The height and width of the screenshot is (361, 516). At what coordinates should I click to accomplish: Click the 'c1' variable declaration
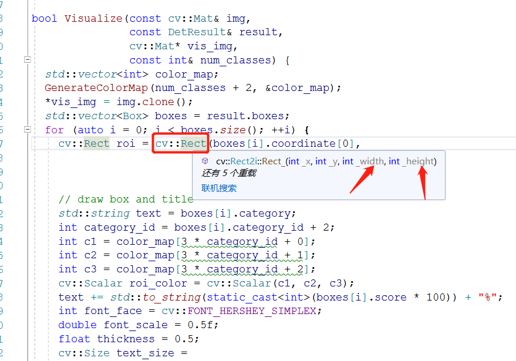(90, 241)
